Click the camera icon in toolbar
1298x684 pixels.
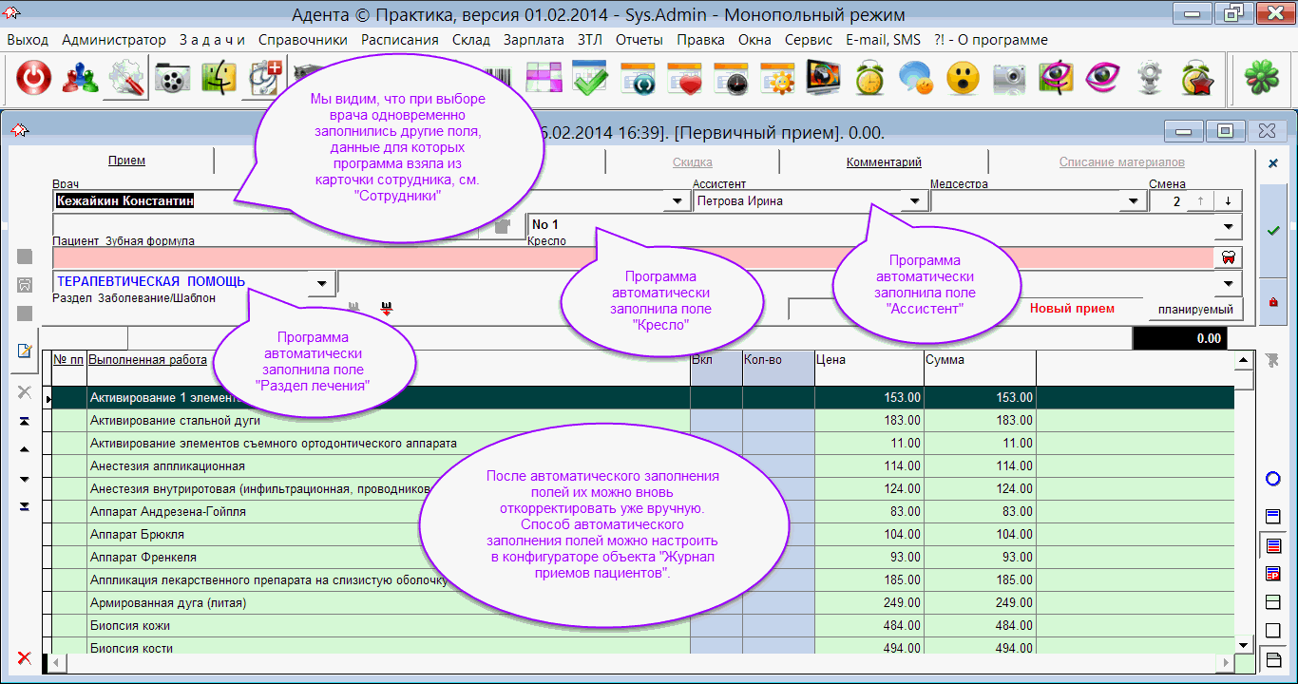(1009, 79)
